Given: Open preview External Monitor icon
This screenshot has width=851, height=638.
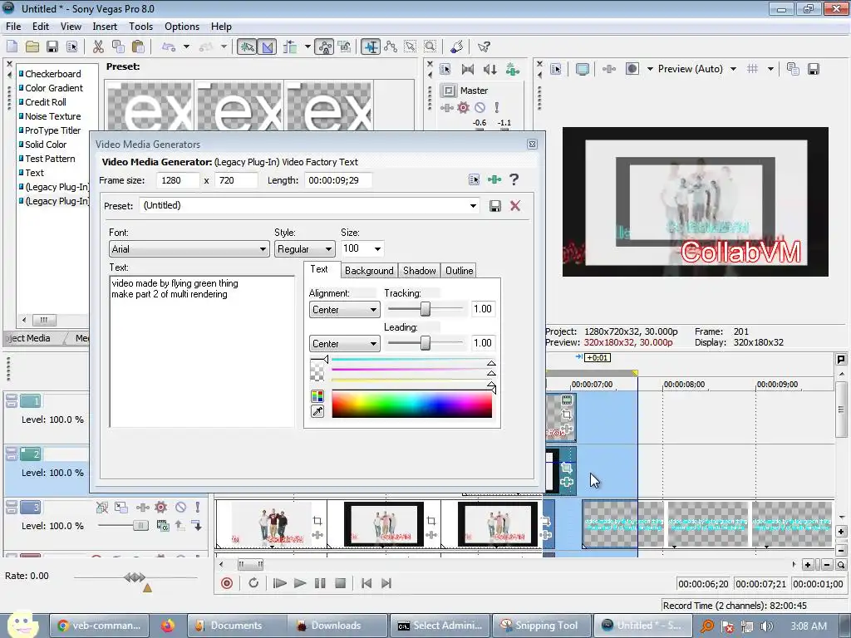Looking at the screenshot, I should (583, 69).
